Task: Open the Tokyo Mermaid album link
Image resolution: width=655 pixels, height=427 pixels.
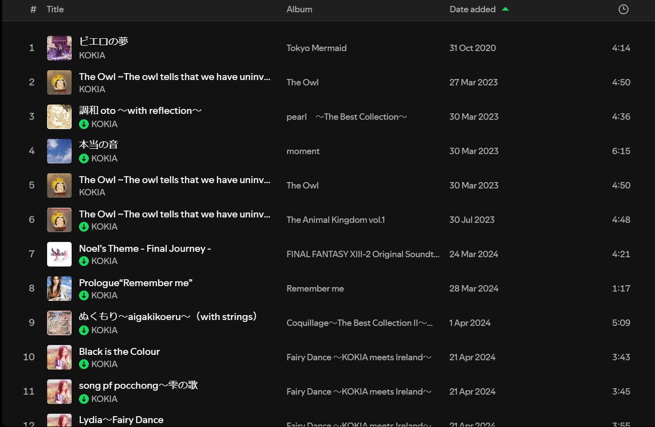Action: point(316,48)
